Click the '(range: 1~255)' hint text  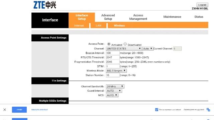[x=128, y=66]
